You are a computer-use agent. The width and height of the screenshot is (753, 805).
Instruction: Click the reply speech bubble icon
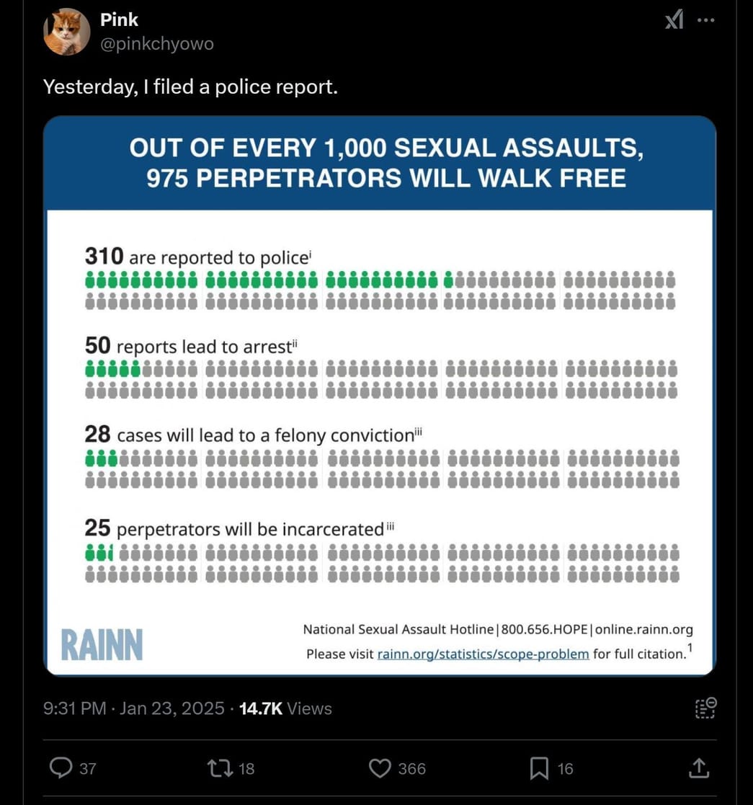click(61, 768)
